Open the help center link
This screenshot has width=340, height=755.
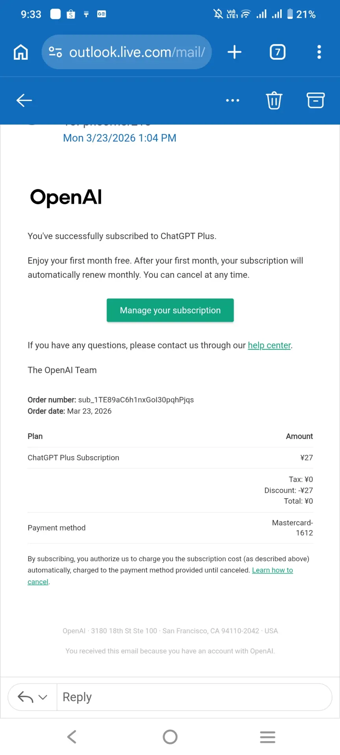(x=269, y=345)
